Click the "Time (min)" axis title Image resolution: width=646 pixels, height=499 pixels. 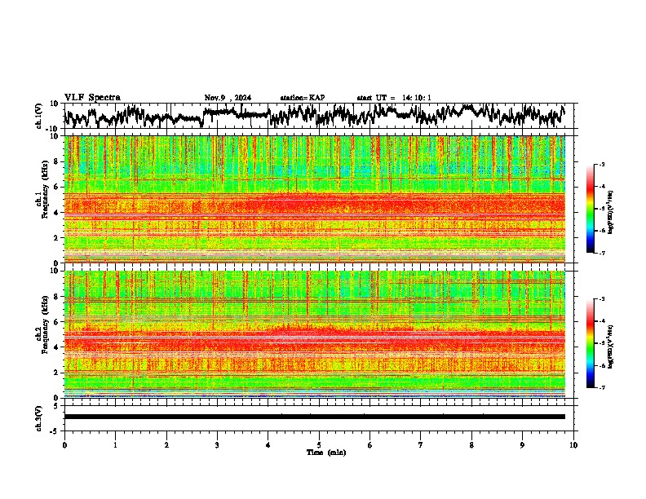point(326,453)
